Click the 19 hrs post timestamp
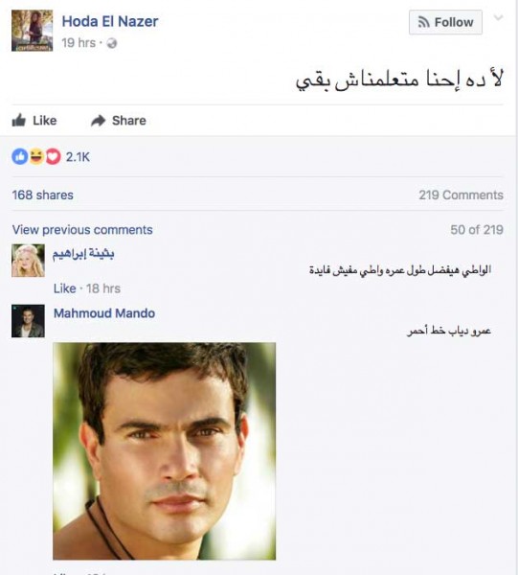This screenshot has width=518, height=575. (79, 43)
